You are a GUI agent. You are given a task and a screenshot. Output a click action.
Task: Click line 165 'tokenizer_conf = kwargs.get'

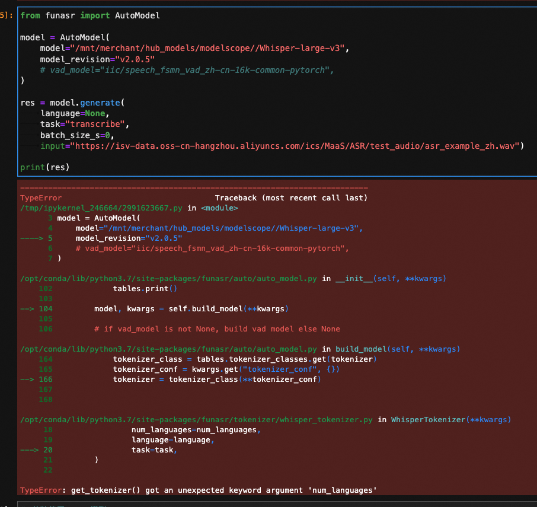coord(226,369)
